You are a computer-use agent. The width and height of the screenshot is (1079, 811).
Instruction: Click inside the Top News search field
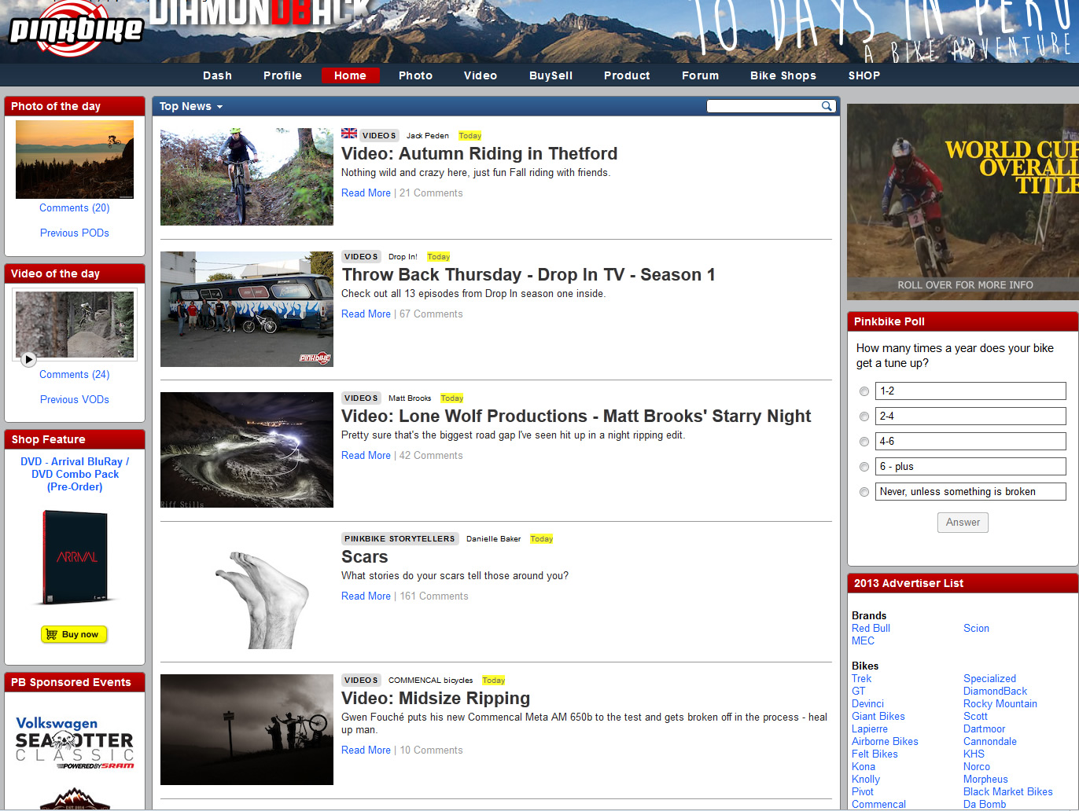coord(763,106)
